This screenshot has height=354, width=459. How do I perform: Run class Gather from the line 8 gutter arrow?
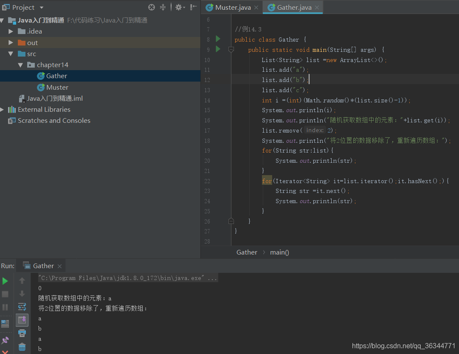(x=218, y=39)
